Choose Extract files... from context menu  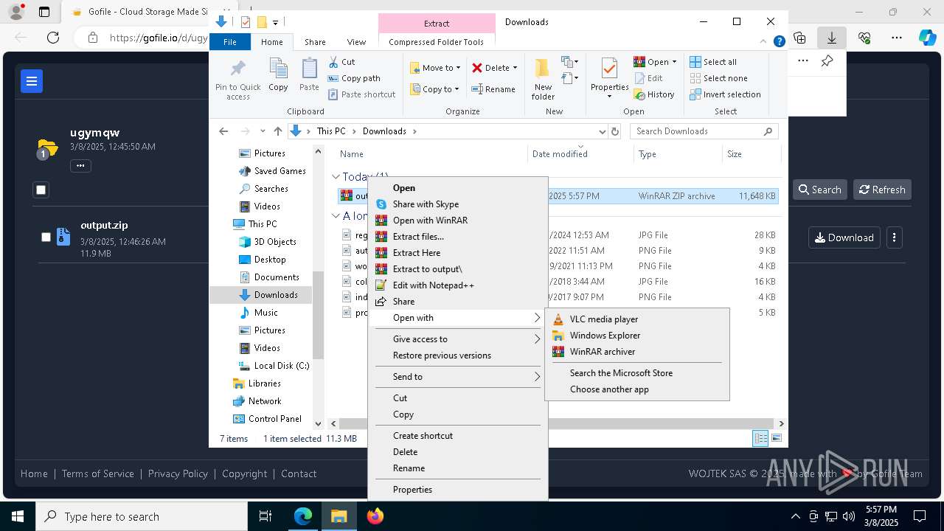point(418,237)
